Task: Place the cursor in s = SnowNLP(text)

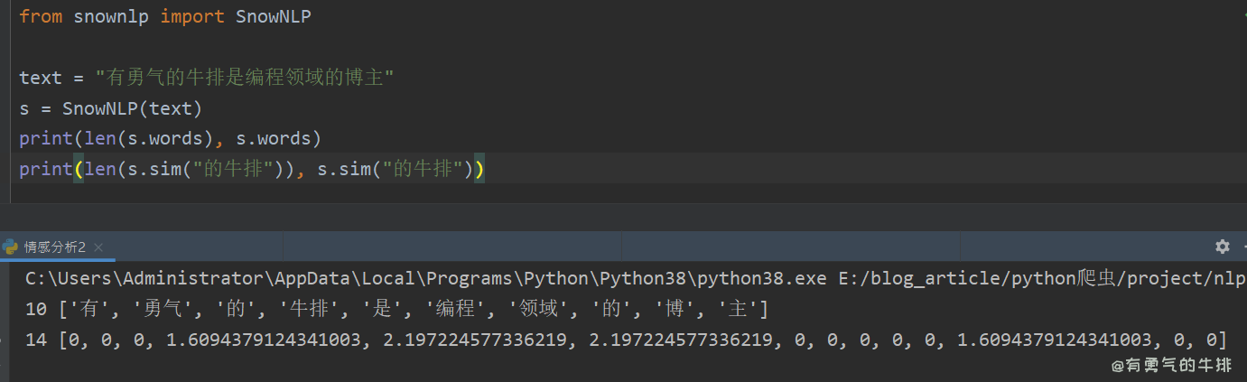Action: pos(110,108)
